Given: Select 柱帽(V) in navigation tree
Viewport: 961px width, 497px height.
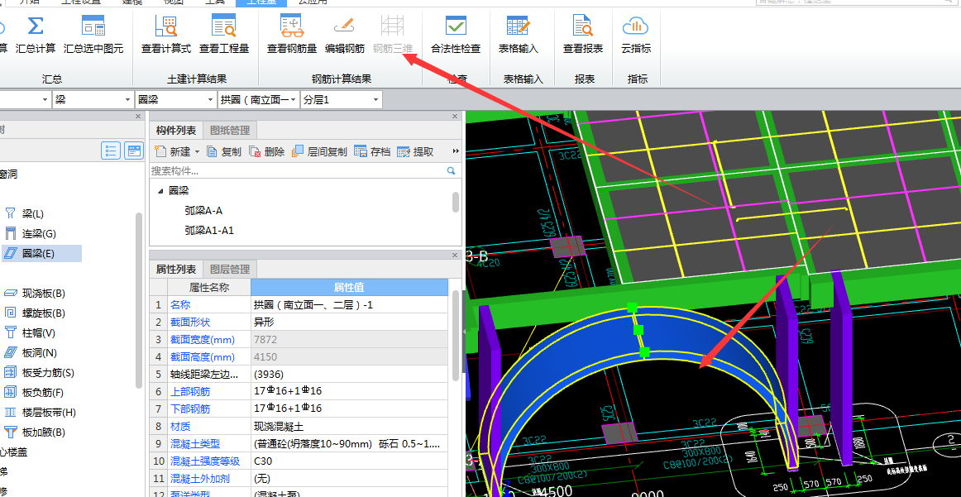Looking at the screenshot, I should tap(39, 332).
